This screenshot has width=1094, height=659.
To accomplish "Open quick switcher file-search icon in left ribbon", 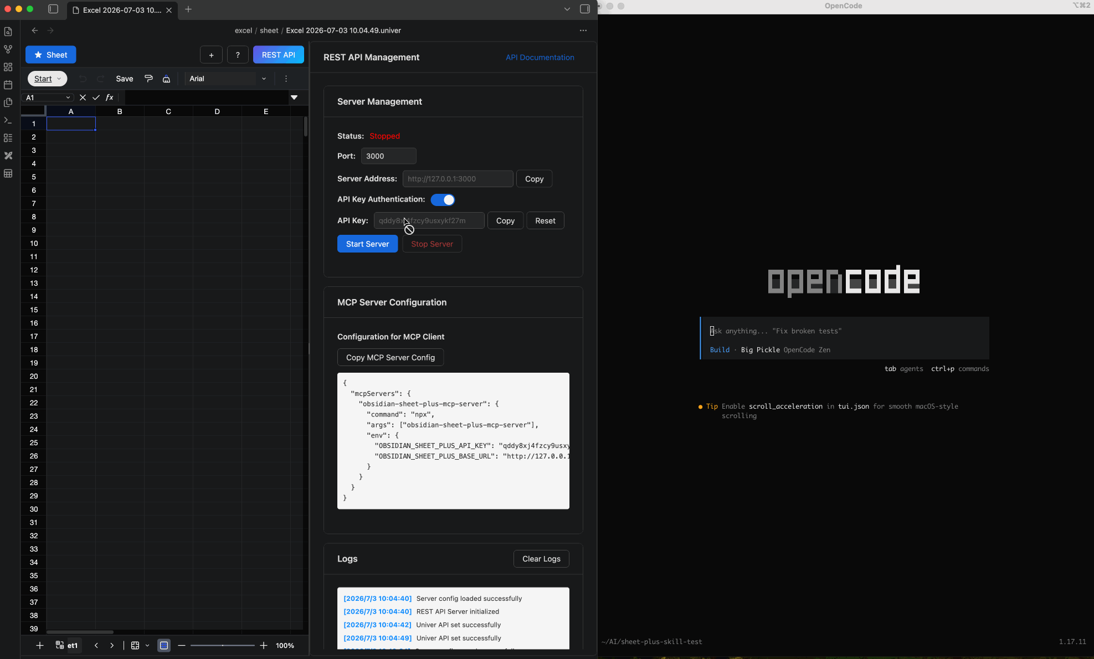I will 8,32.
